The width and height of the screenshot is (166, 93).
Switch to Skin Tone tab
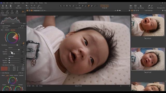coord(13,30)
